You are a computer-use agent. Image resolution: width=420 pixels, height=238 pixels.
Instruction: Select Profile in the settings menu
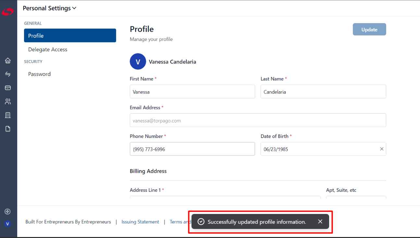click(x=70, y=35)
